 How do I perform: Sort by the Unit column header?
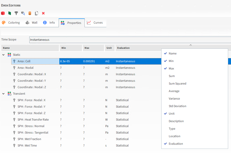coord(110,48)
